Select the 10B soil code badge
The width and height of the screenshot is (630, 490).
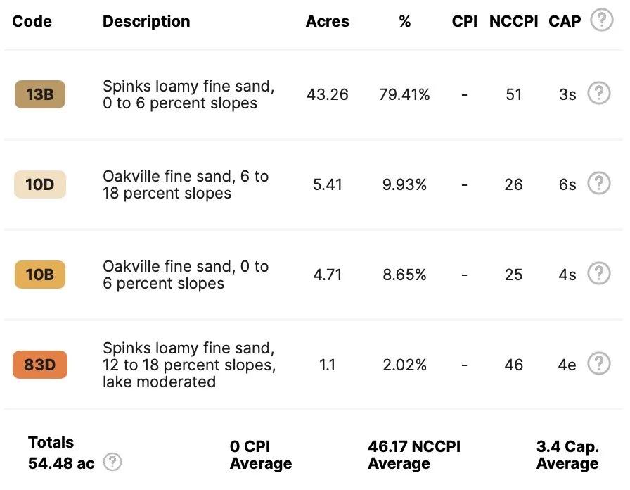40,275
